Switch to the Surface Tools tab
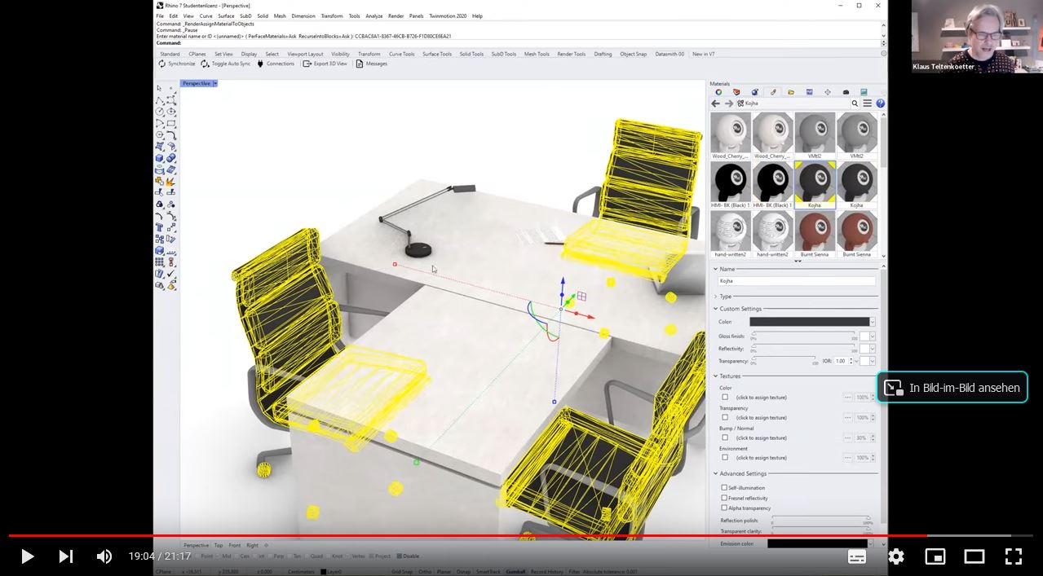This screenshot has width=1043, height=576. tap(437, 54)
